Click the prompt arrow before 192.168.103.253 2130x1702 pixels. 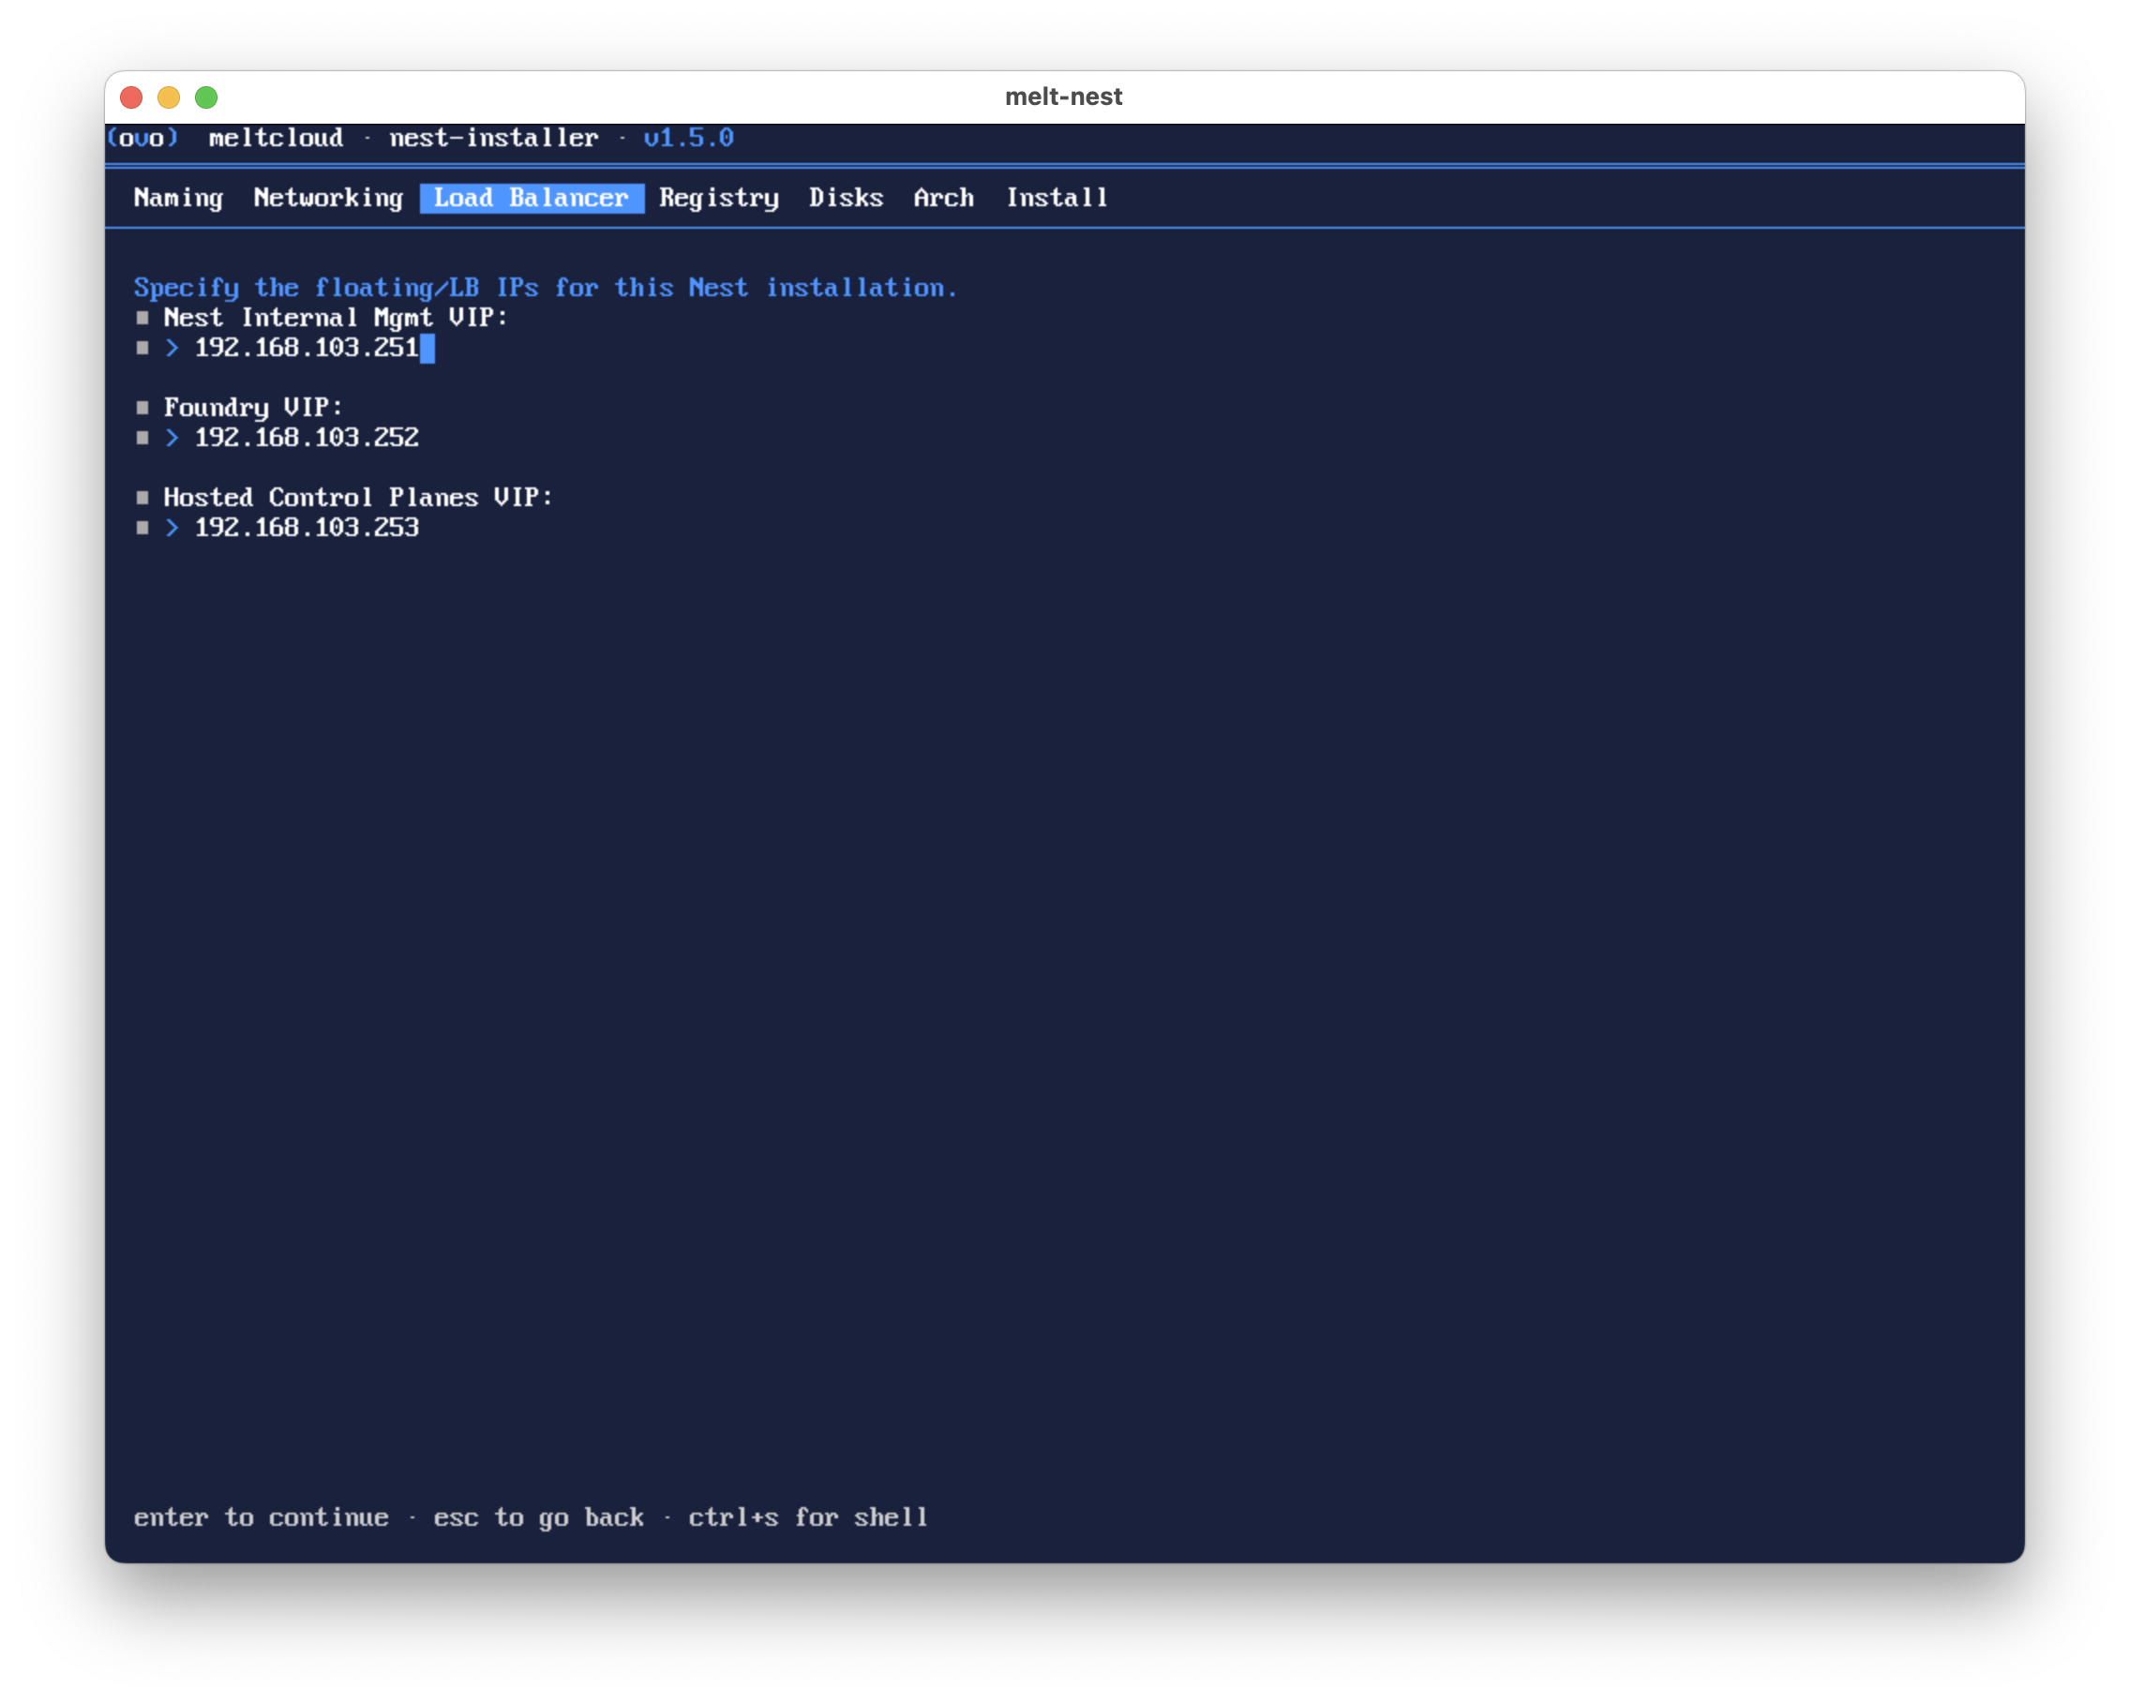pos(172,528)
